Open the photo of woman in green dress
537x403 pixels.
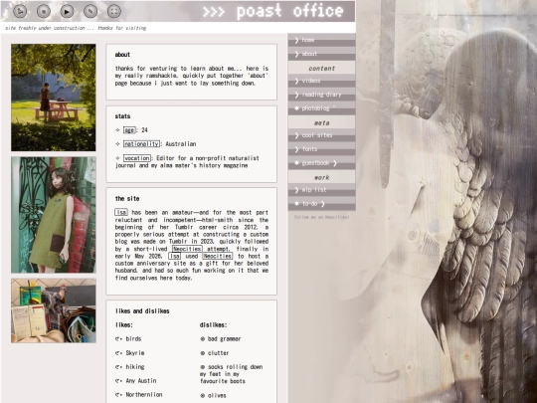tap(54, 215)
